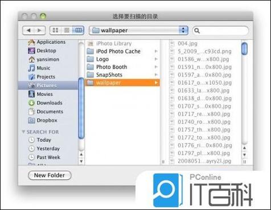The height and width of the screenshot is (210, 271).
Task: Go back with the left arrow button
Action: tap(28, 31)
